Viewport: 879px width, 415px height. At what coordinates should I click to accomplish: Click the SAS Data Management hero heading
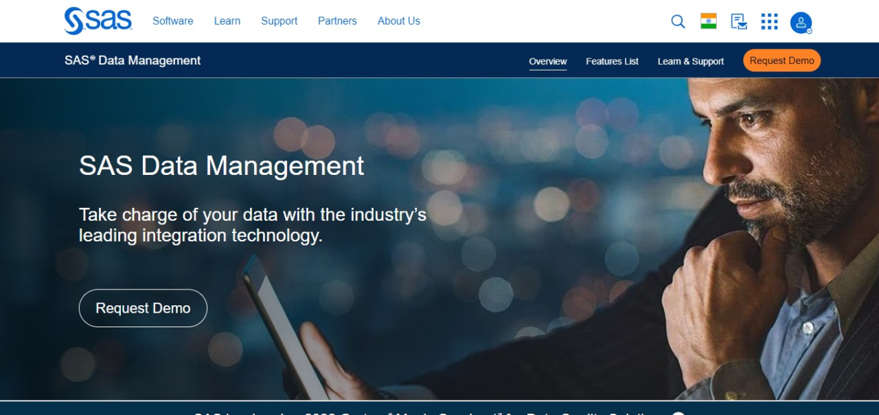tap(222, 166)
